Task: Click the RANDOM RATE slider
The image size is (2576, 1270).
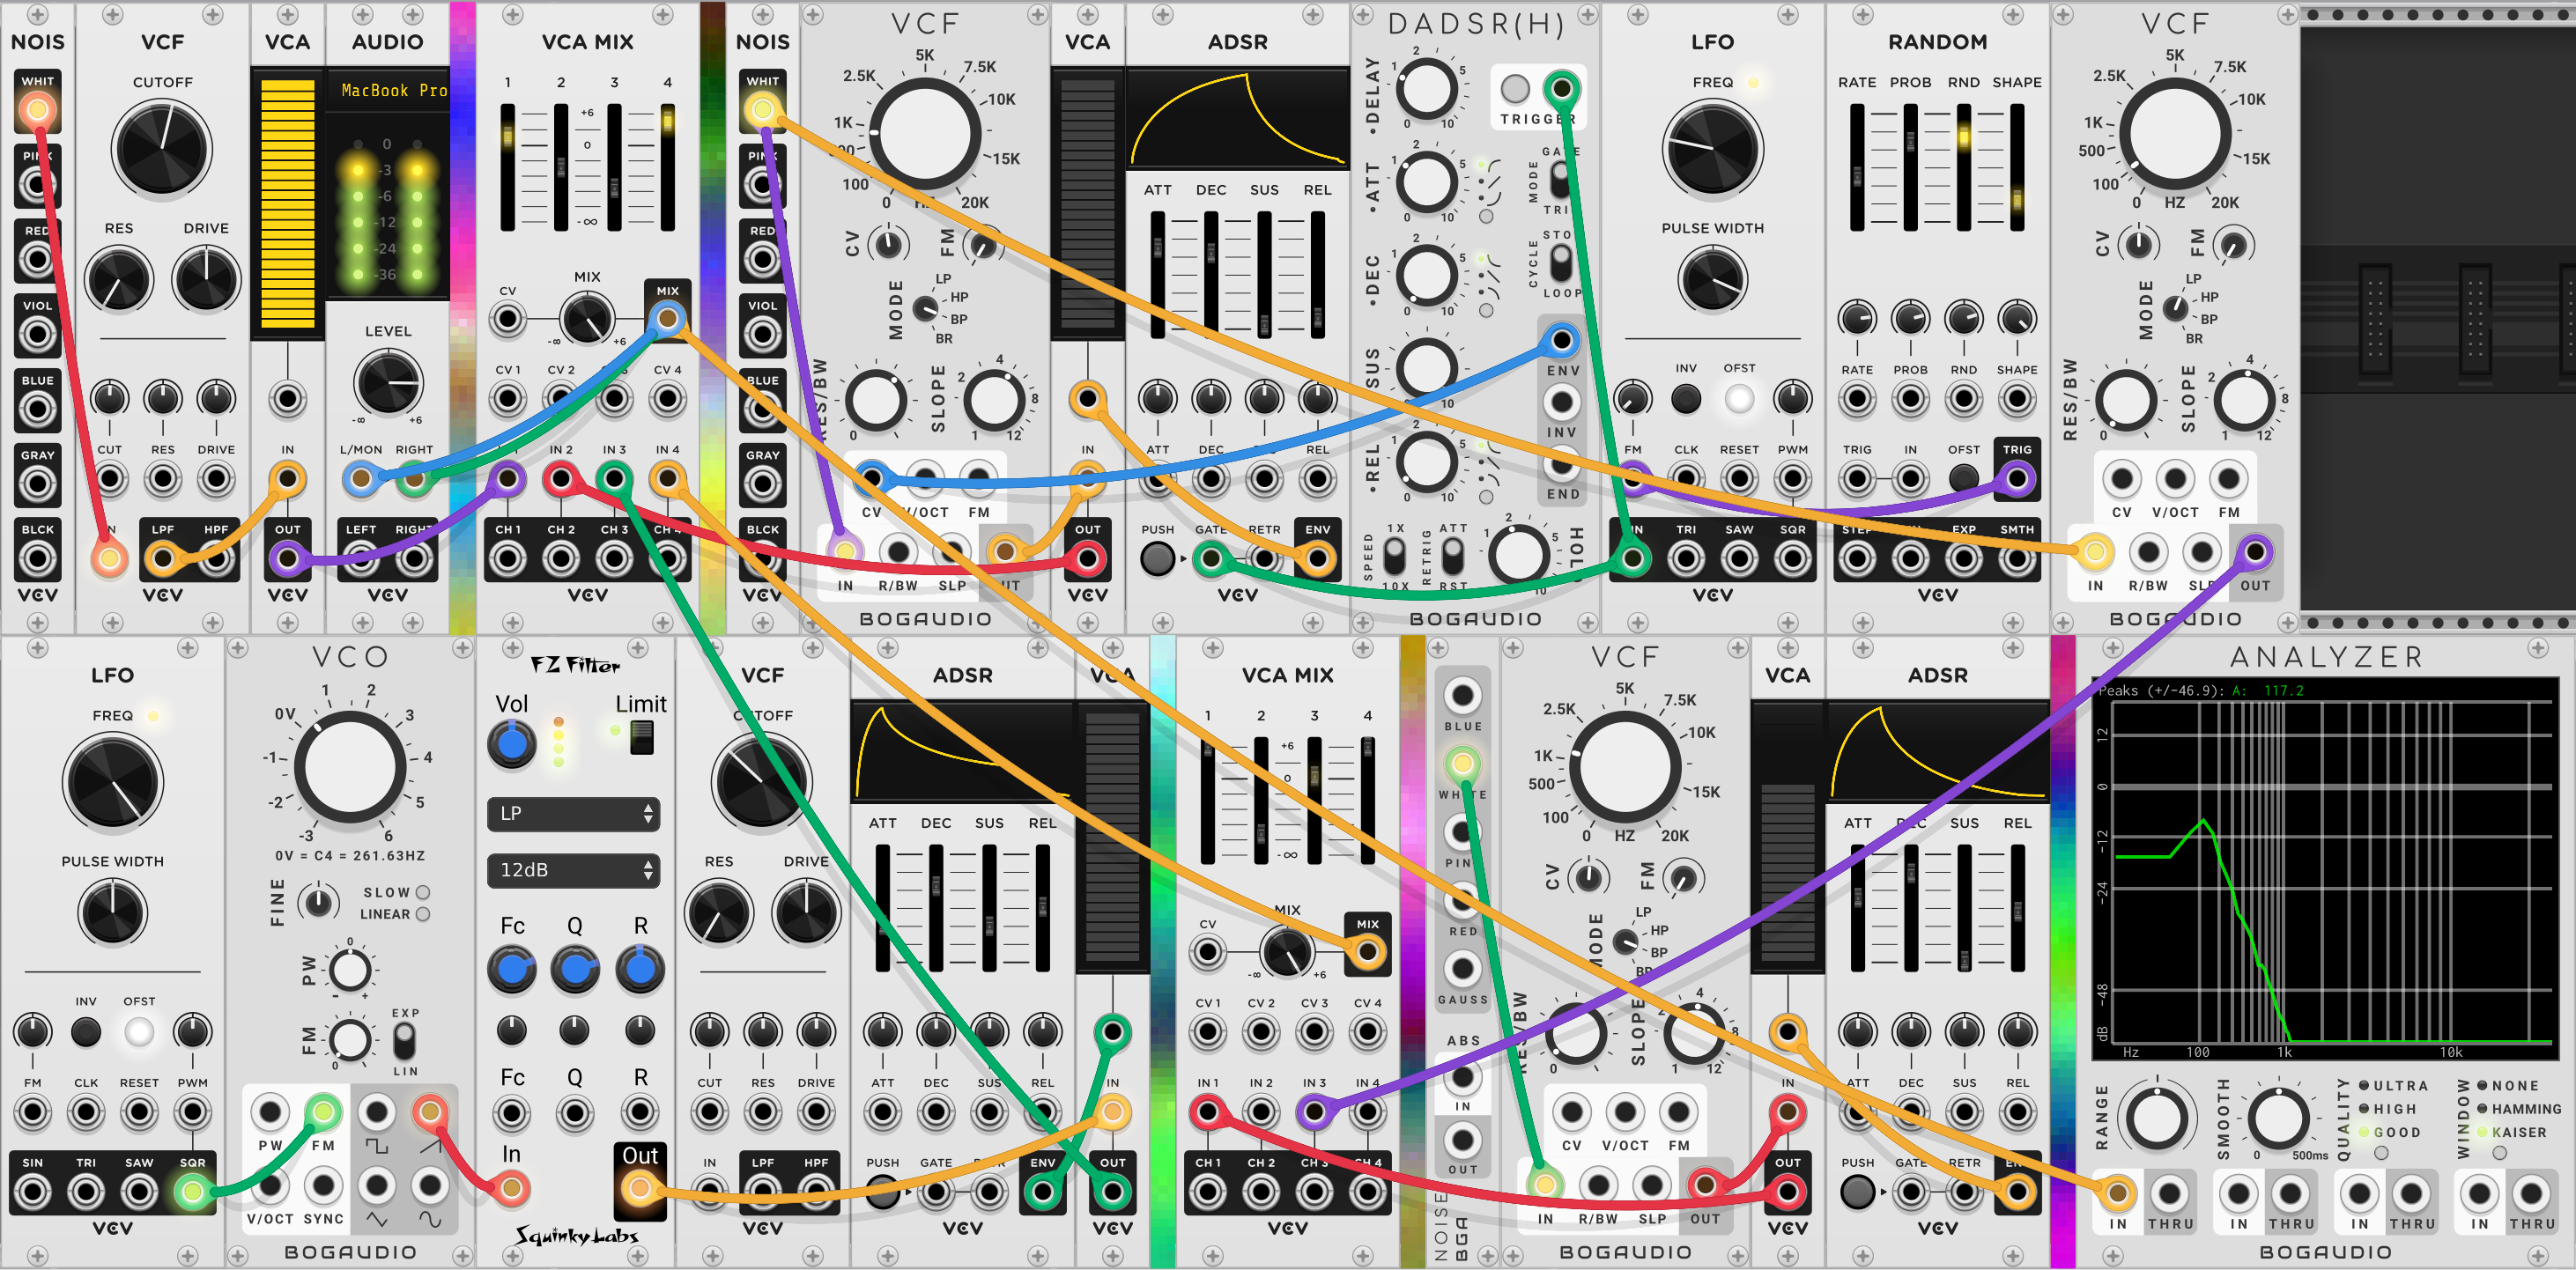Action: click(x=1857, y=166)
